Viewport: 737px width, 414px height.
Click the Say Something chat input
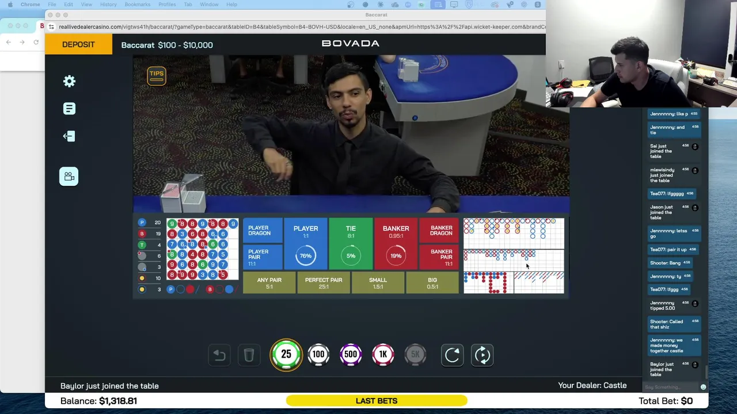pos(671,387)
